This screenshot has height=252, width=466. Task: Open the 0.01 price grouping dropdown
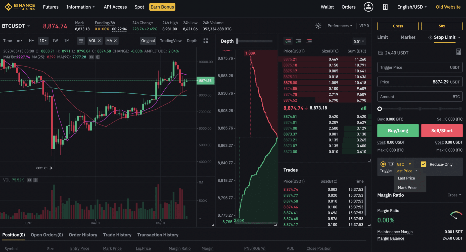pos(359,41)
